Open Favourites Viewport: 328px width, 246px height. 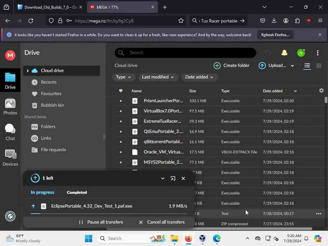pyautogui.click(x=51, y=94)
